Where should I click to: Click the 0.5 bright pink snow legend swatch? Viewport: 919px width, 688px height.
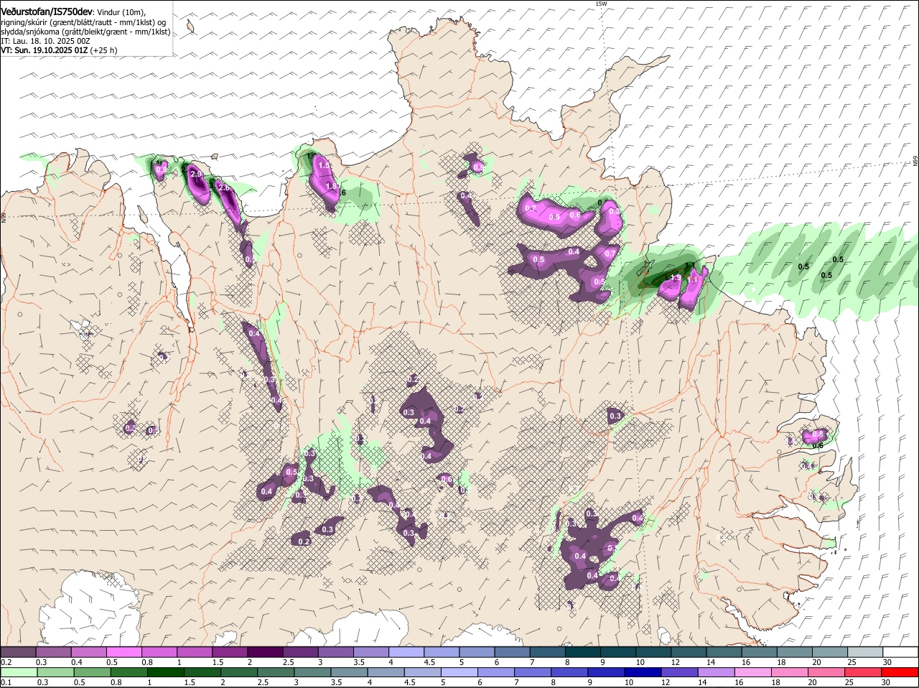(x=123, y=651)
